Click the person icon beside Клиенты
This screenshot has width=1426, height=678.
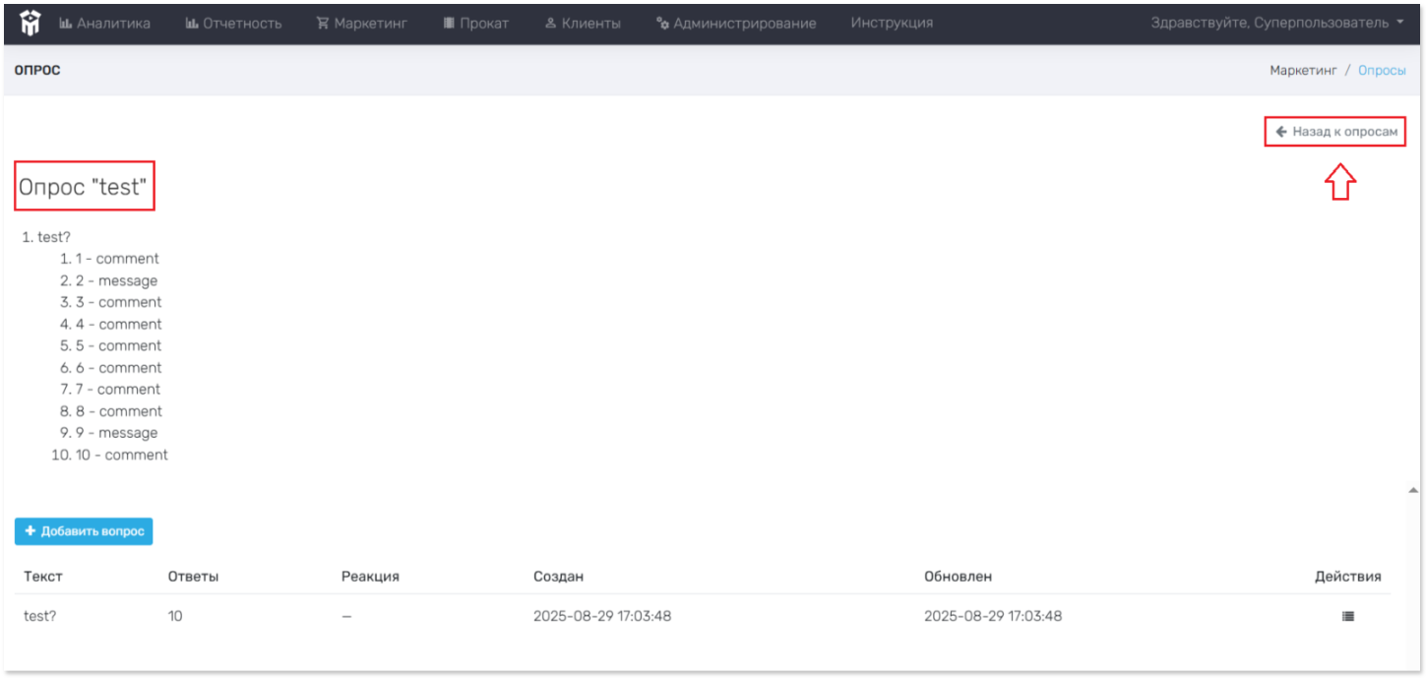click(551, 24)
